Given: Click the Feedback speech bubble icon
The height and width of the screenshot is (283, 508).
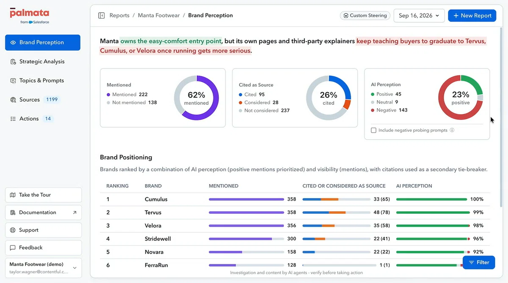Looking at the screenshot, I should [x=13, y=248].
